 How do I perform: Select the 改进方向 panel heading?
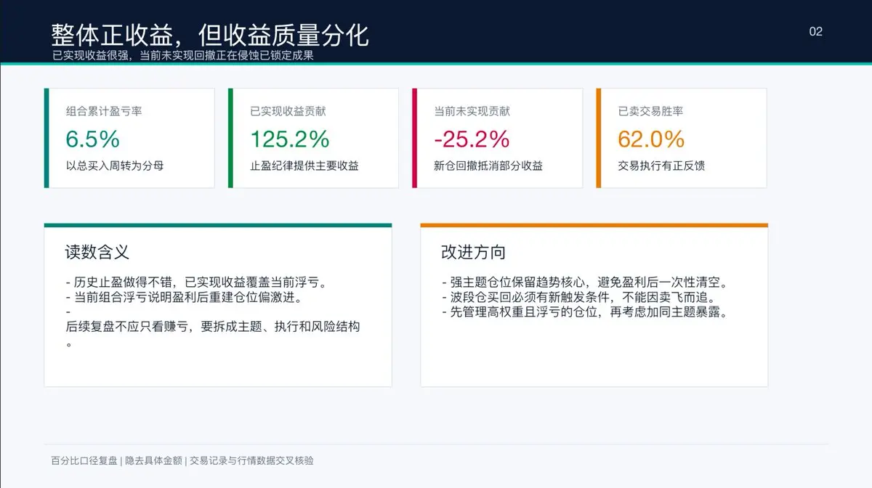(x=473, y=252)
